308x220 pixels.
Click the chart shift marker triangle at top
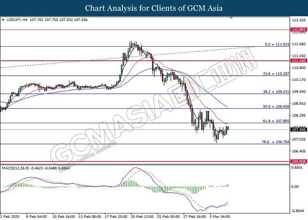231,18
